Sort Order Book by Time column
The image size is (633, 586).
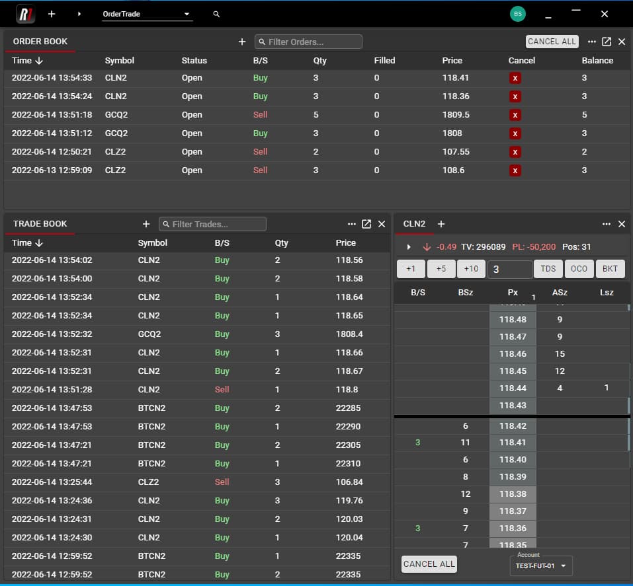coord(27,61)
